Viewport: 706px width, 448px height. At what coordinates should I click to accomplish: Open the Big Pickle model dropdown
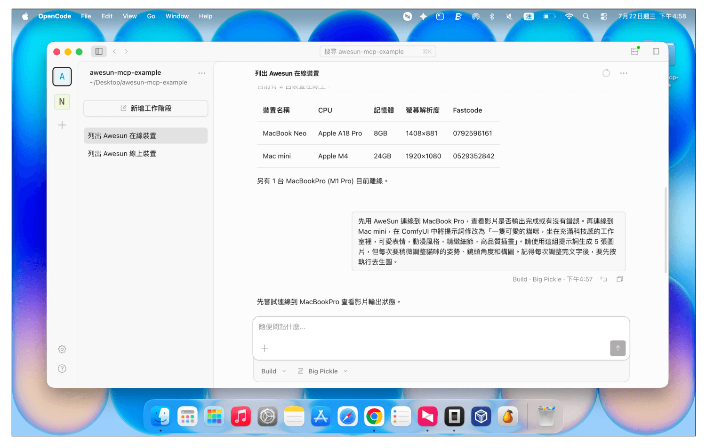tap(322, 371)
